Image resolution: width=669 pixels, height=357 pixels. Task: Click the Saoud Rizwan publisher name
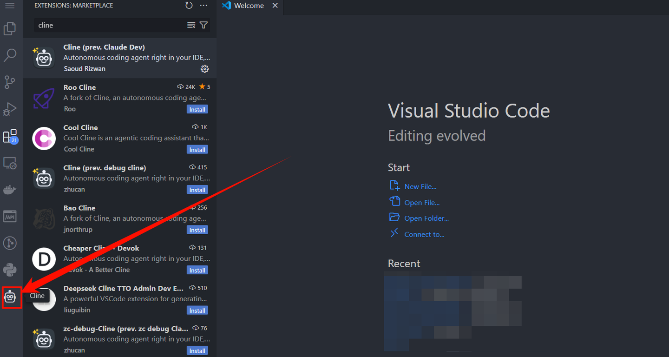85,69
